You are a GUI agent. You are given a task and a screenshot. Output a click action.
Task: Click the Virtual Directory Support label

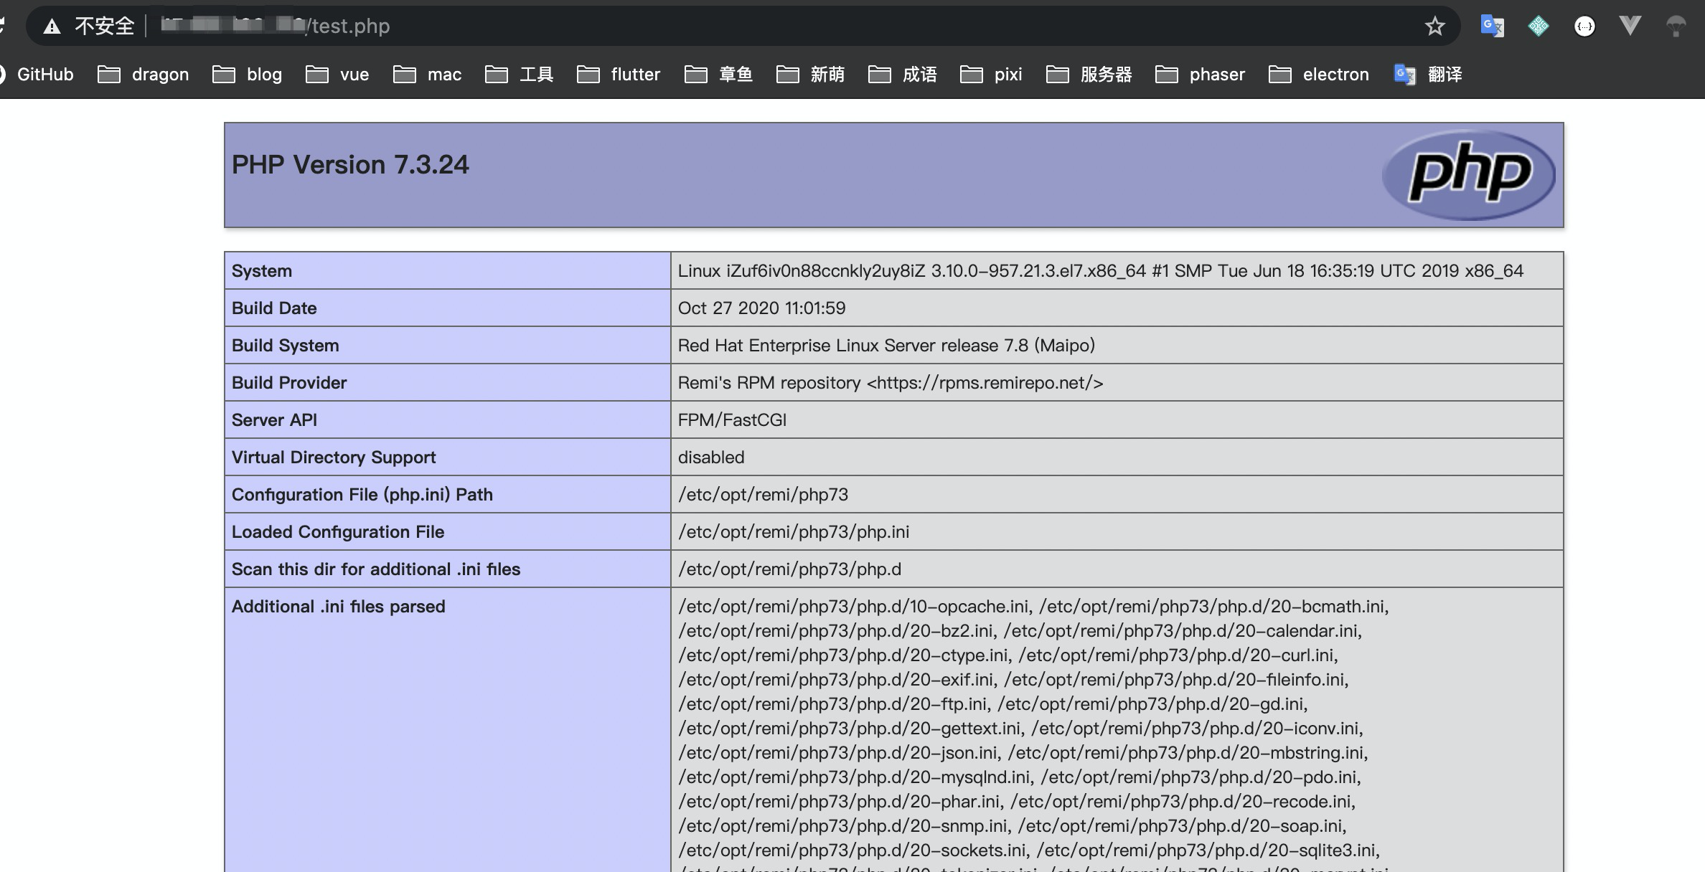tap(334, 458)
